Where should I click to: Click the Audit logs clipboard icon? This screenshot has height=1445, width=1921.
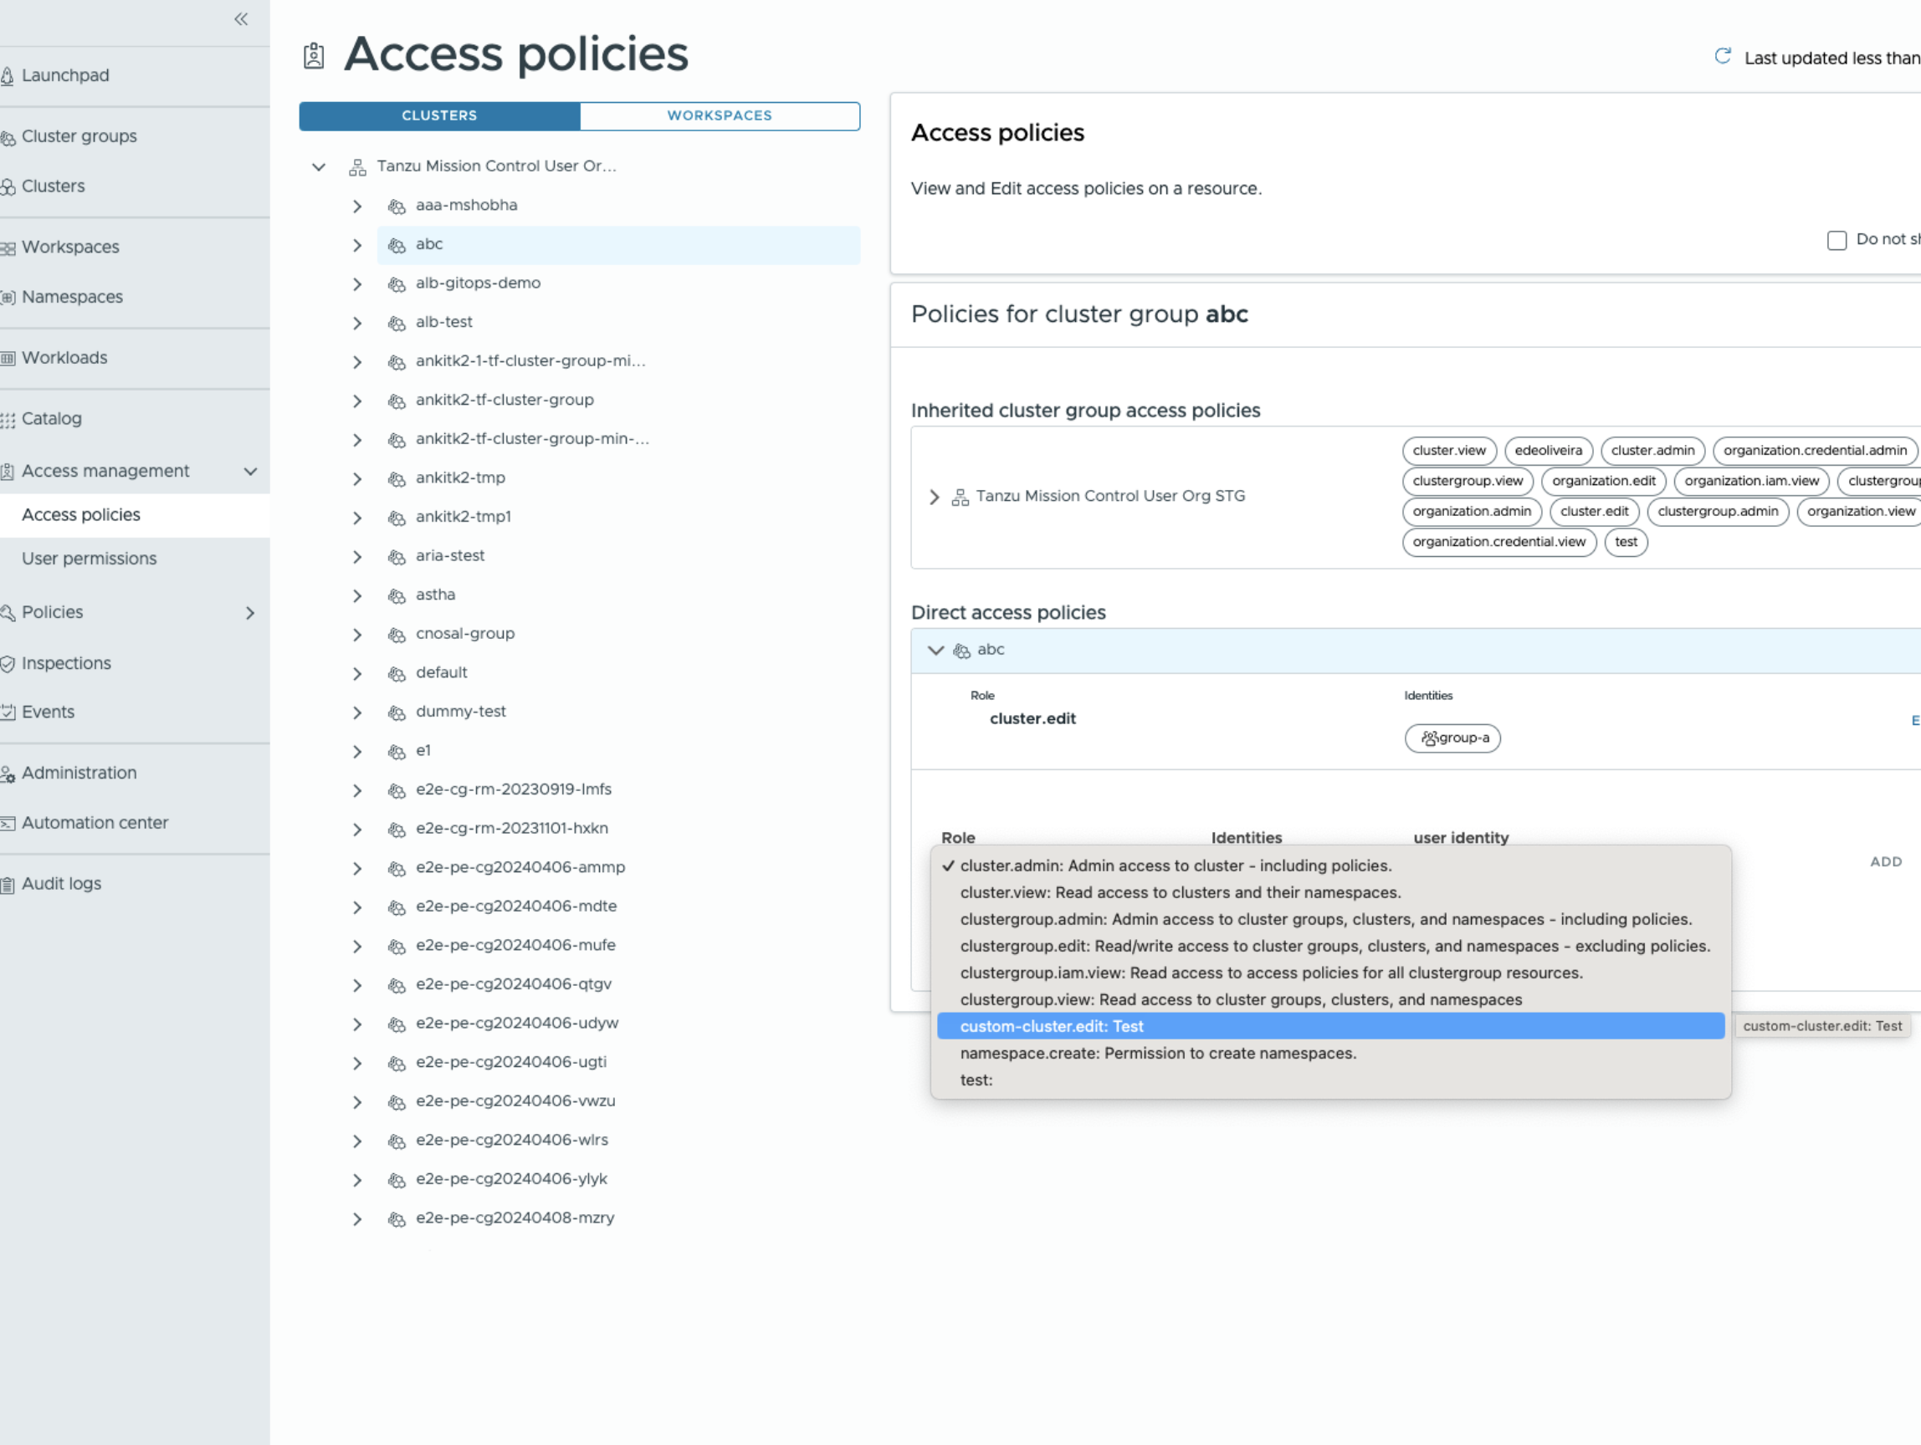8,886
